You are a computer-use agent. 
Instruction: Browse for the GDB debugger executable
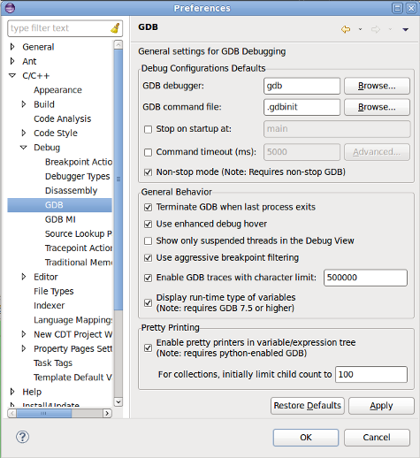pos(377,86)
